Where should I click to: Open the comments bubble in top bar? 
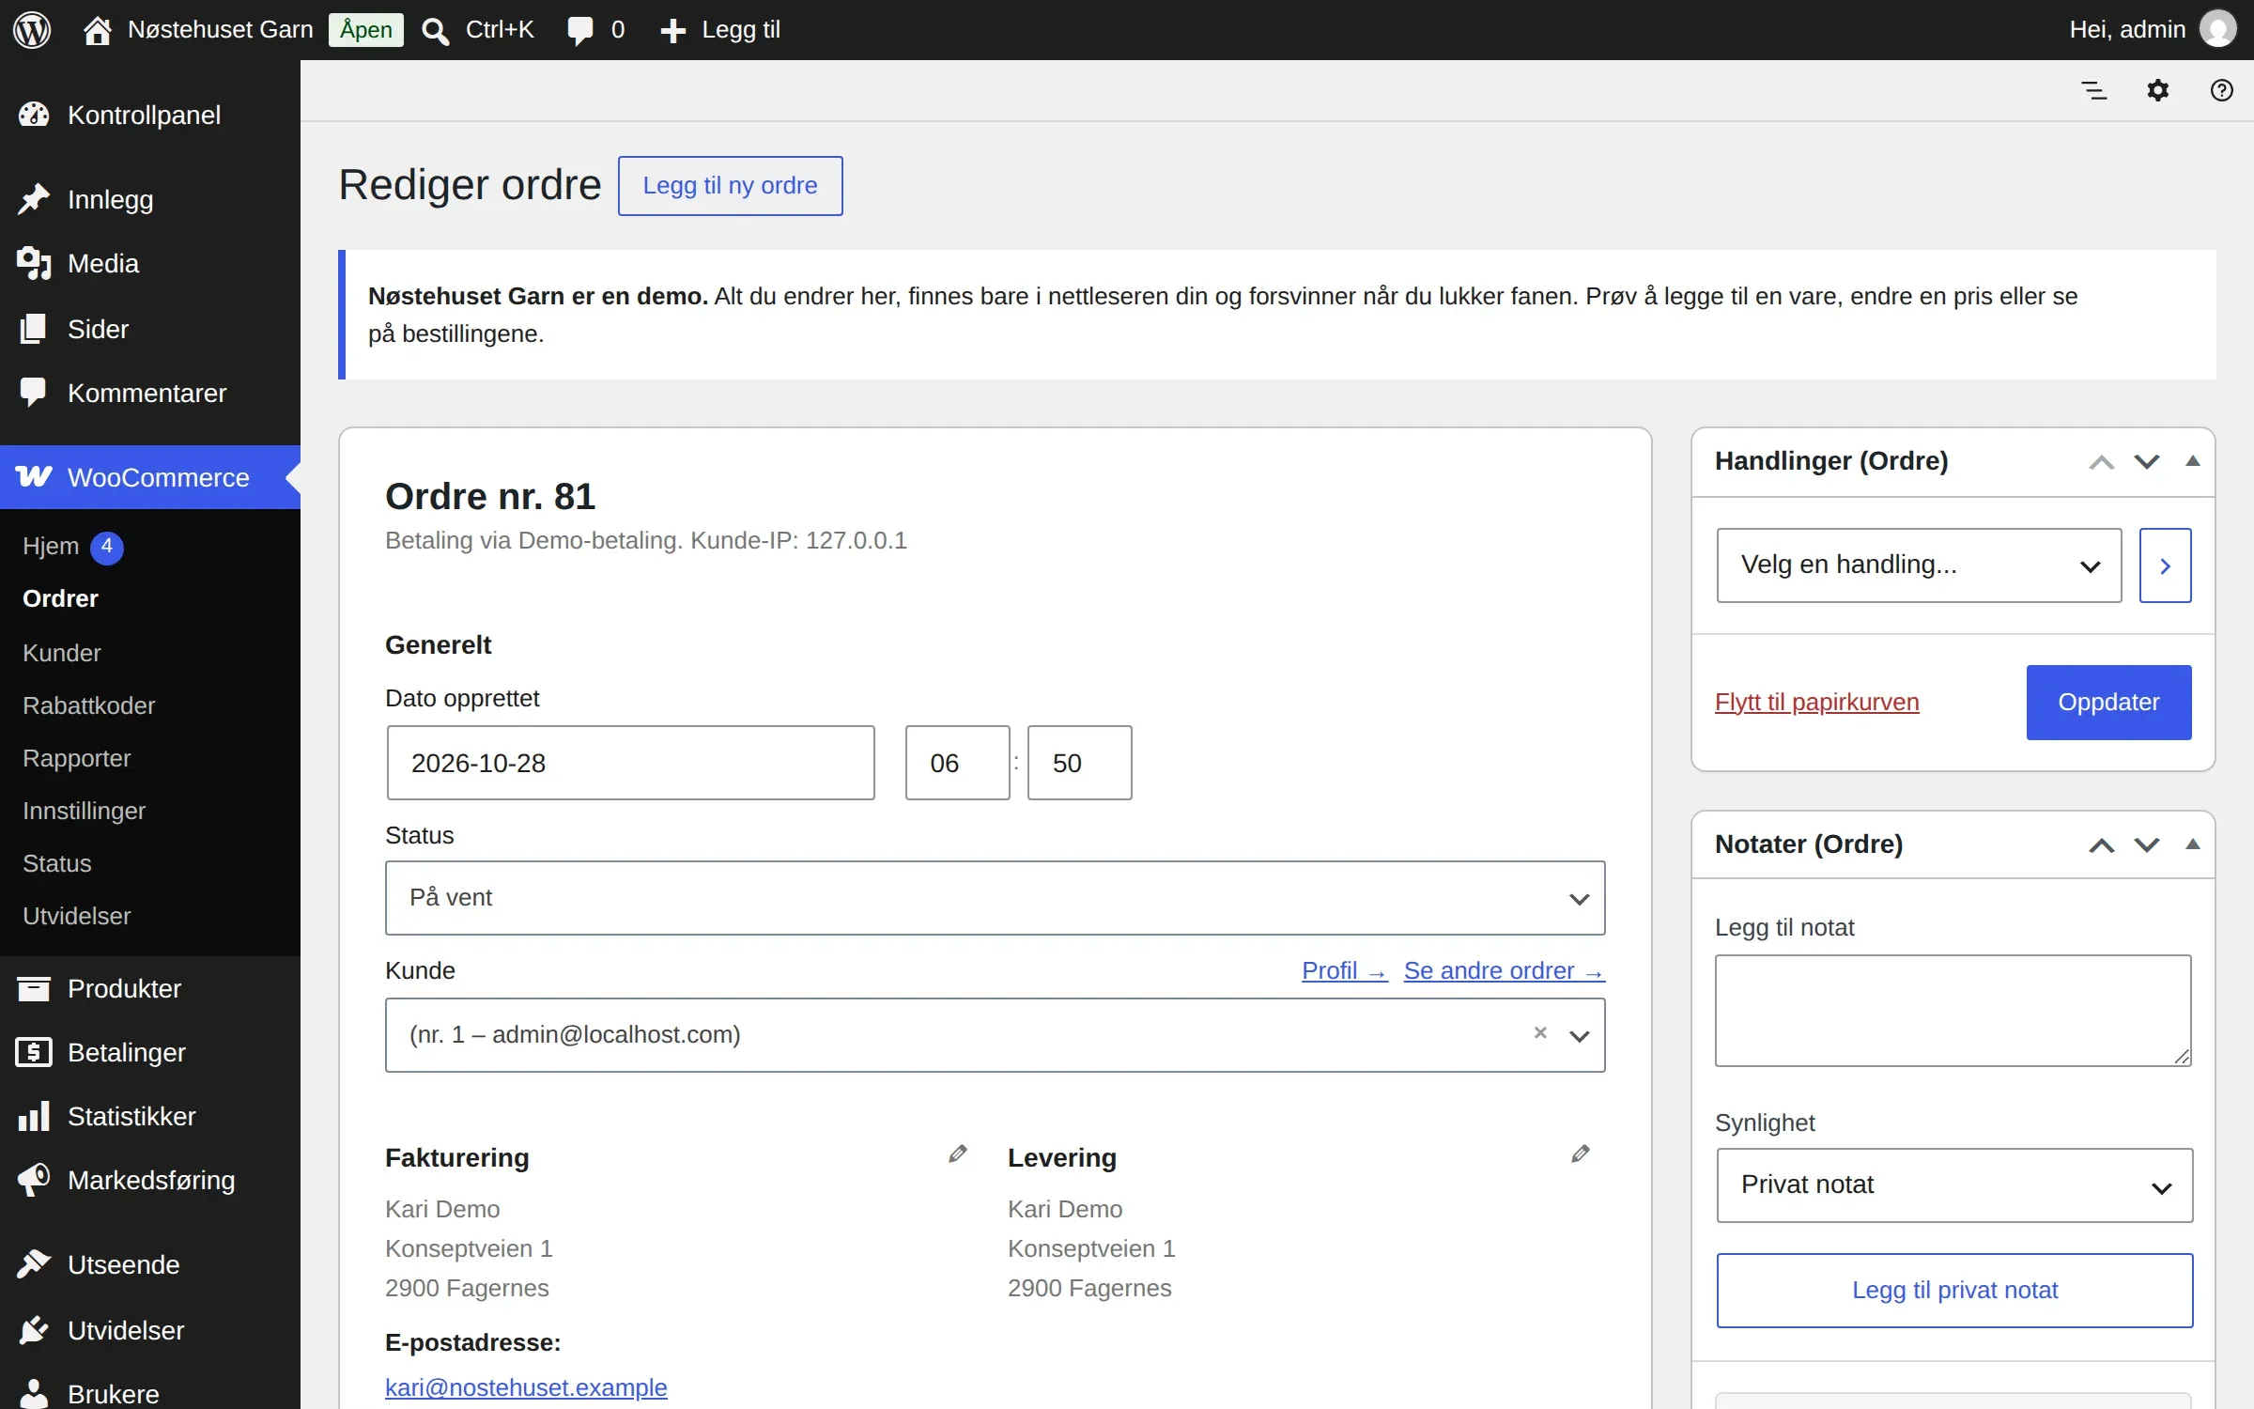tap(580, 31)
